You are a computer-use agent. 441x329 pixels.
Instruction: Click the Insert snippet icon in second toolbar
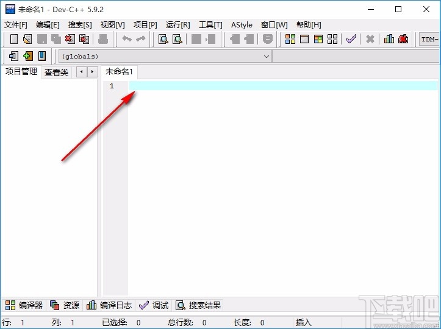point(13,56)
